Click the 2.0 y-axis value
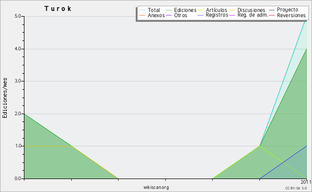Viewport: 312px width, 192px height. [18, 114]
